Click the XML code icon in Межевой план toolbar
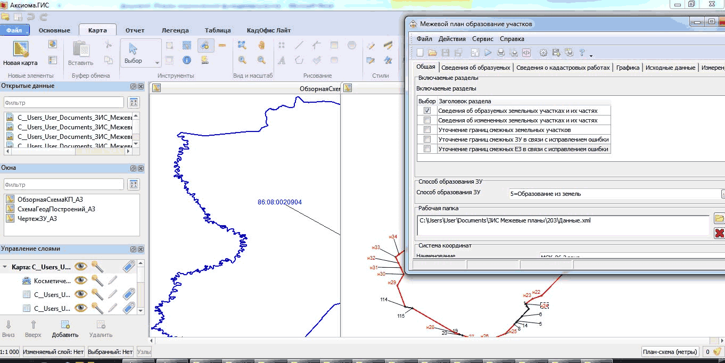This screenshot has height=363, width=725. [x=526, y=53]
